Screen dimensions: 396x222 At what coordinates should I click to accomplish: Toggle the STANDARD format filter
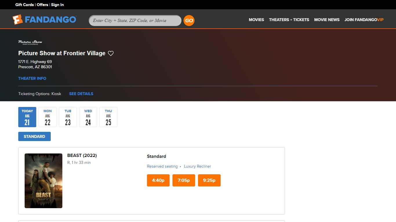point(34,136)
